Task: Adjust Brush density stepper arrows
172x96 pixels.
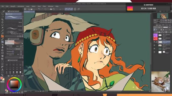Action: pos(19,54)
